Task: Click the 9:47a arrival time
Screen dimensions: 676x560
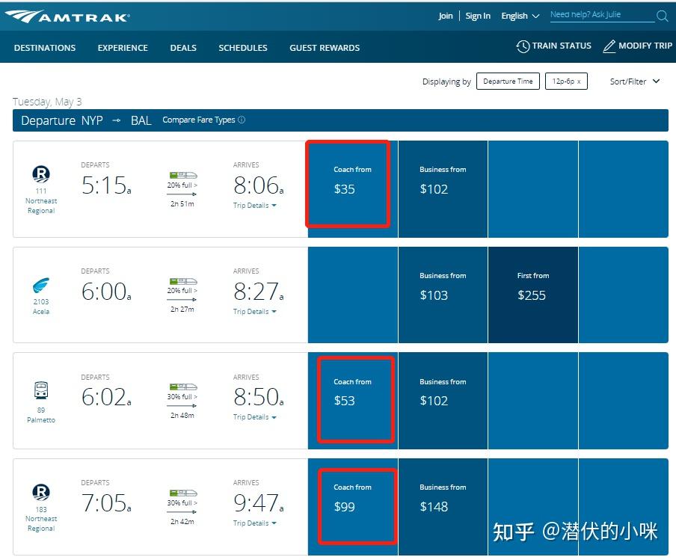Action: [x=258, y=503]
